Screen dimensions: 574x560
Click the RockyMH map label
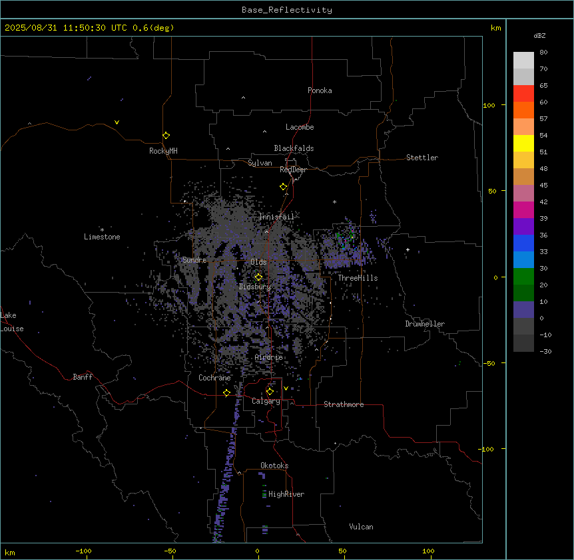(x=163, y=151)
